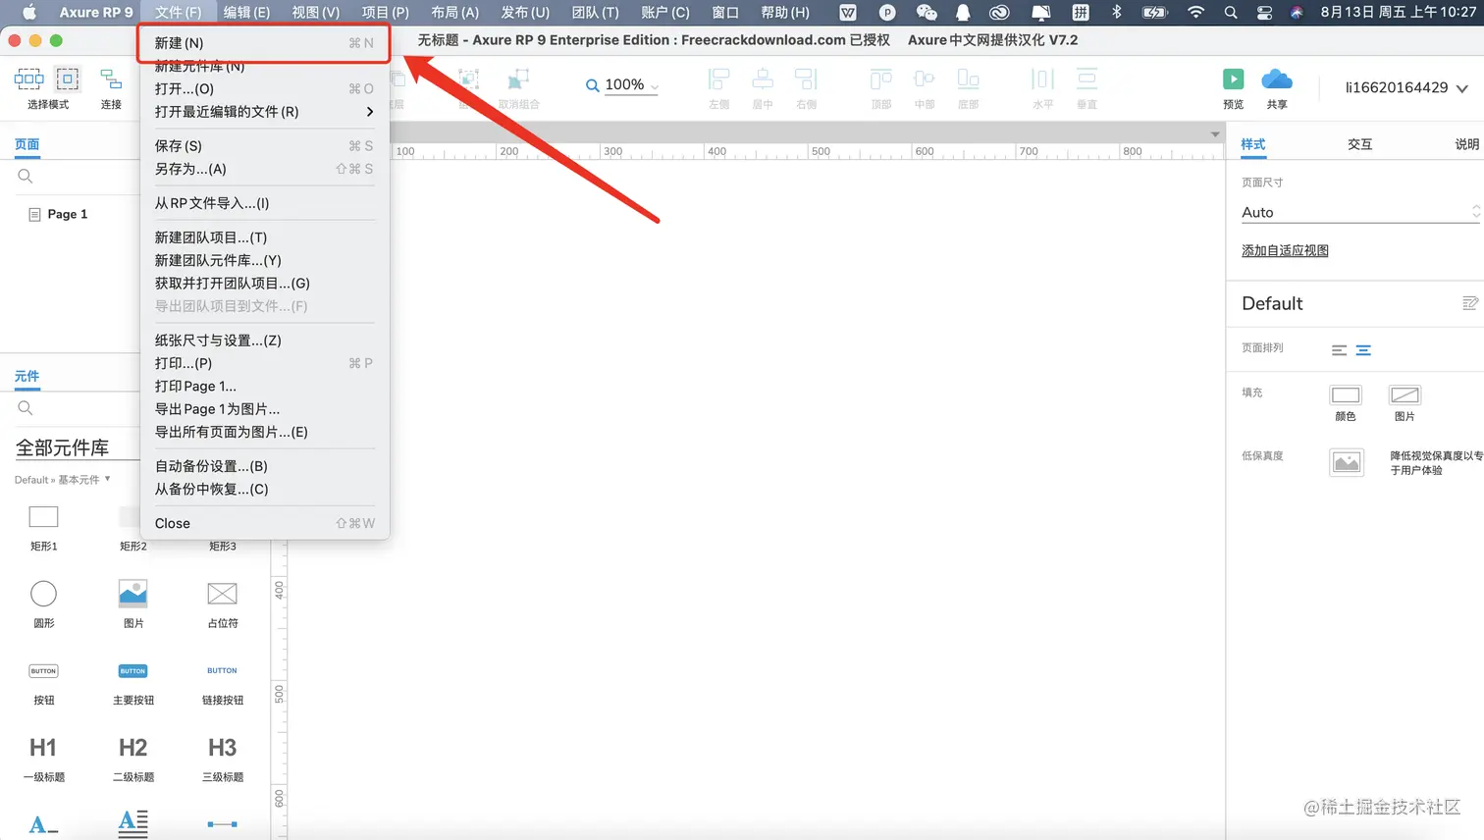
Task: Select the contained selection mode icon
Action: (x=68, y=79)
